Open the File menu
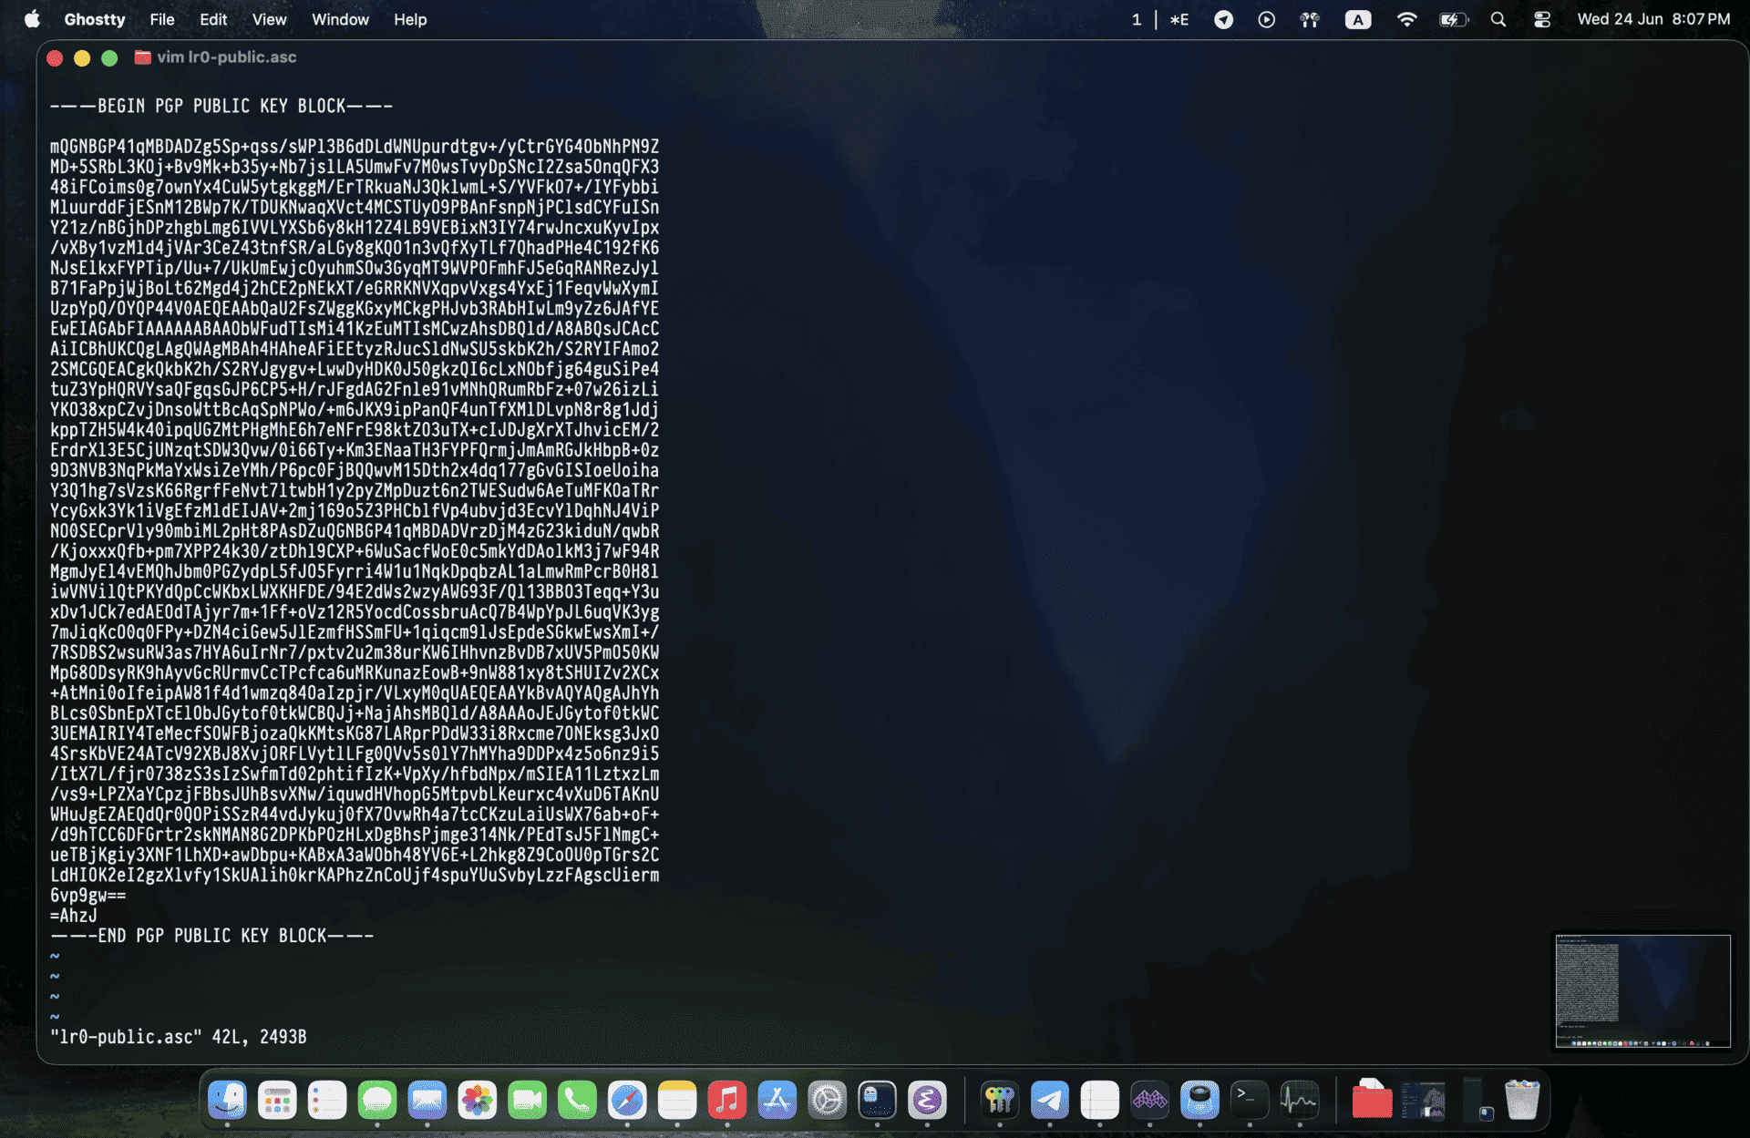The height and width of the screenshot is (1138, 1750). pos(161,19)
